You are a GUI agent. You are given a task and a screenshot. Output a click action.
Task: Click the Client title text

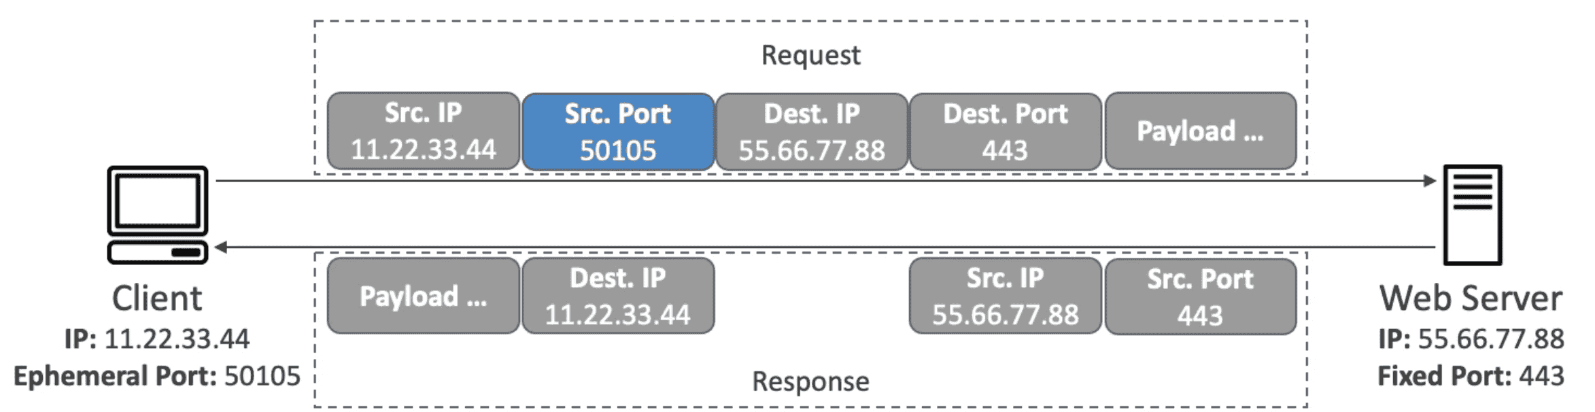coord(157,298)
